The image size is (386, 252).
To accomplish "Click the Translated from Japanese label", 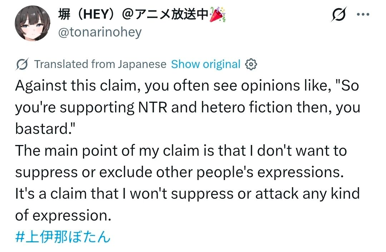I will click(x=100, y=64).
